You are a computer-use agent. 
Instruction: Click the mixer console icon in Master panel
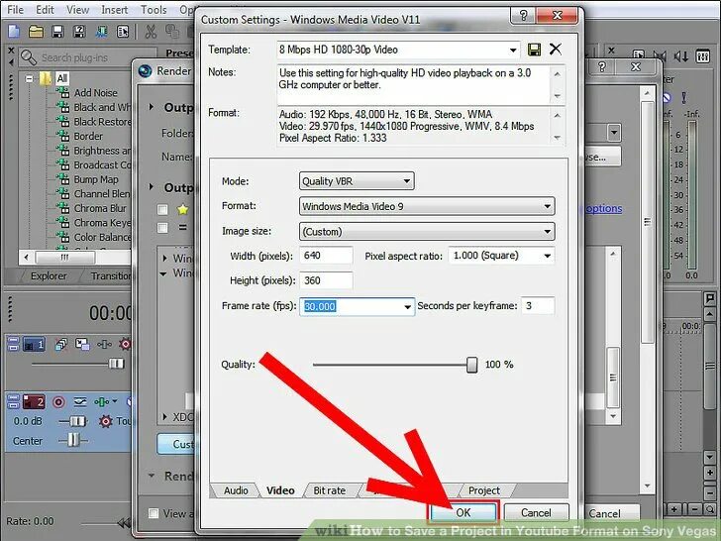click(x=702, y=56)
